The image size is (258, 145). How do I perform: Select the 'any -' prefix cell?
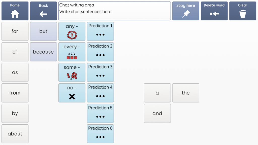point(72,31)
